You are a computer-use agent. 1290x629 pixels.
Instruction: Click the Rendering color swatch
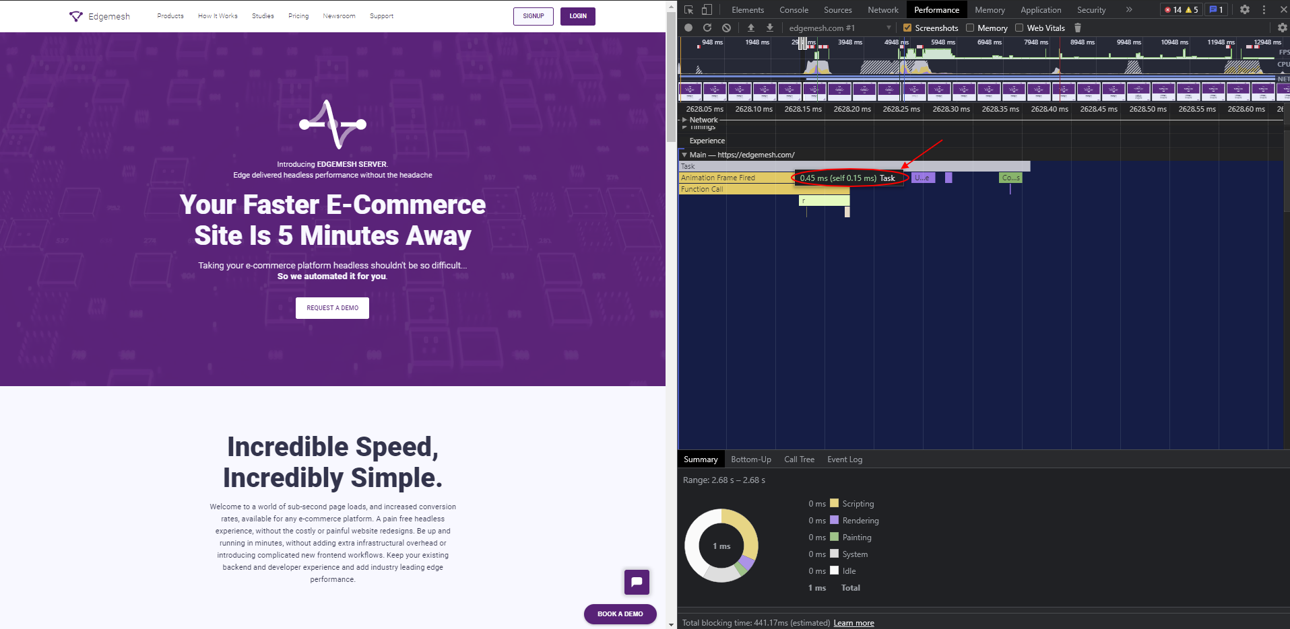point(835,520)
